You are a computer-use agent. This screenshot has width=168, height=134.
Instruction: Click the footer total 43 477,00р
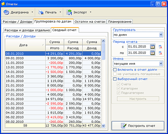coord(92,126)
